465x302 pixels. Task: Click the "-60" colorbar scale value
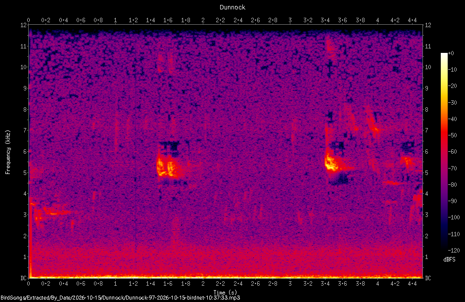[452, 152]
